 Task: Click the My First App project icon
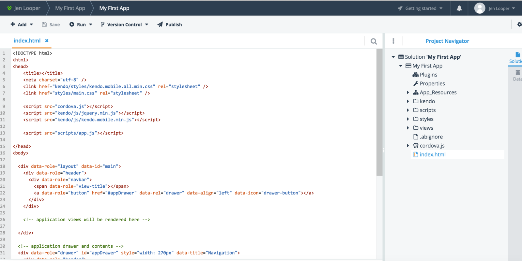click(408, 66)
